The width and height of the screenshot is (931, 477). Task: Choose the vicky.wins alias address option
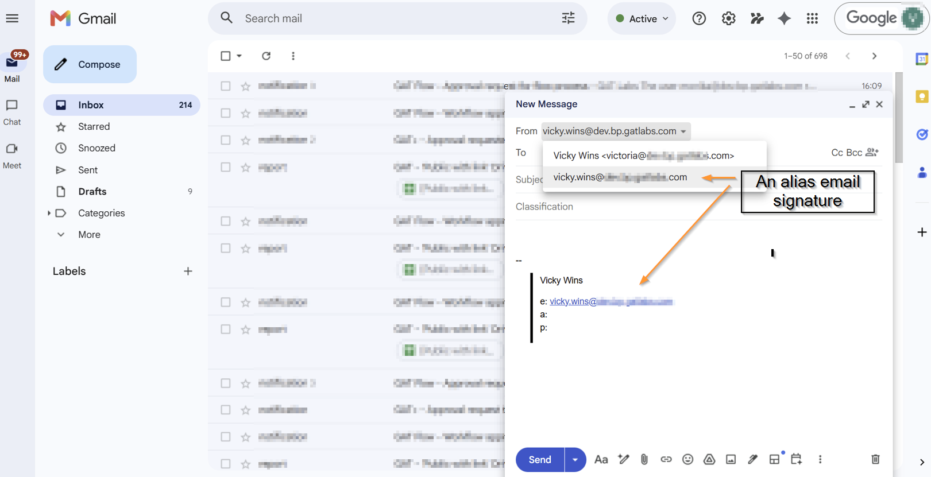[x=654, y=177]
